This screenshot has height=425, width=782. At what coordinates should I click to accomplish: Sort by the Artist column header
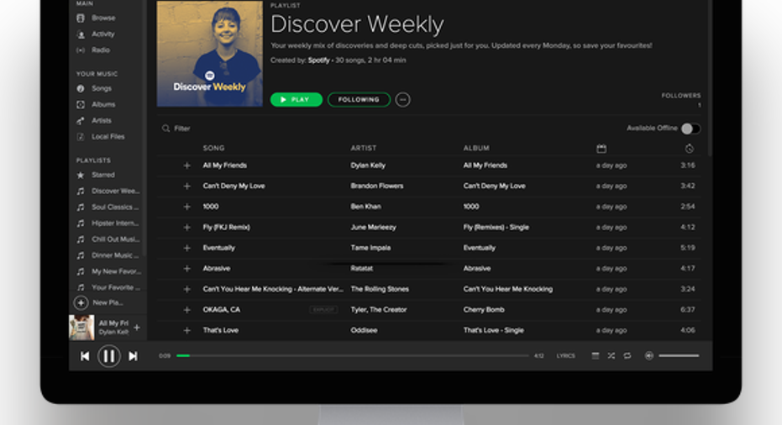(363, 148)
